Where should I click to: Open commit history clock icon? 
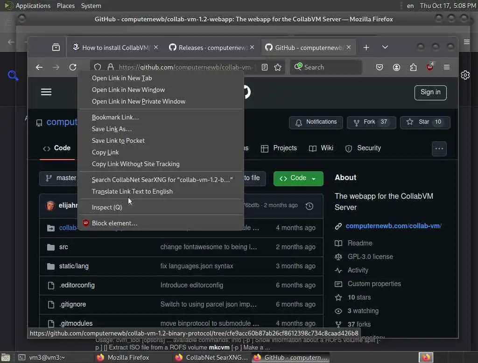pos(309,206)
